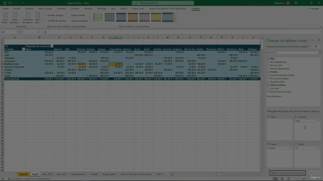Switch to Normal view in status bar
The width and height of the screenshot is (323, 181).
pyautogui.click(x=275, y=179)
